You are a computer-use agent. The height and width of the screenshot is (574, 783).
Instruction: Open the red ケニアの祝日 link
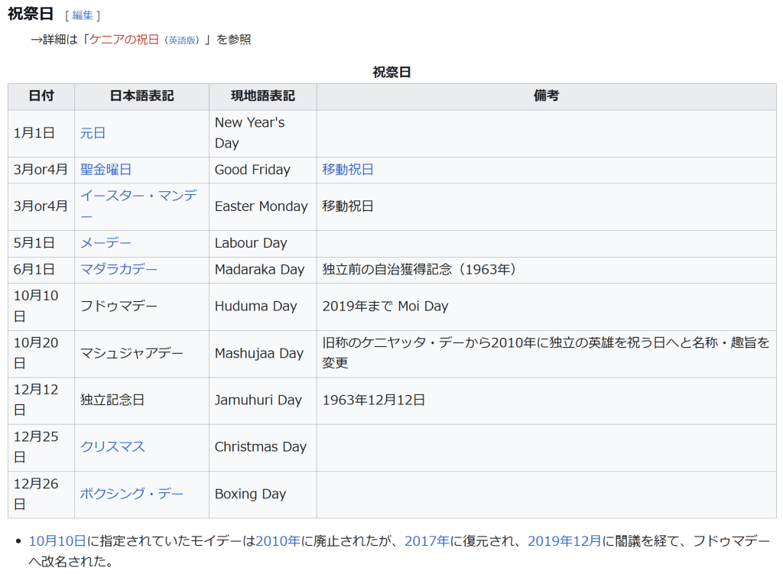pyautogui.click(x=124, y=40)
